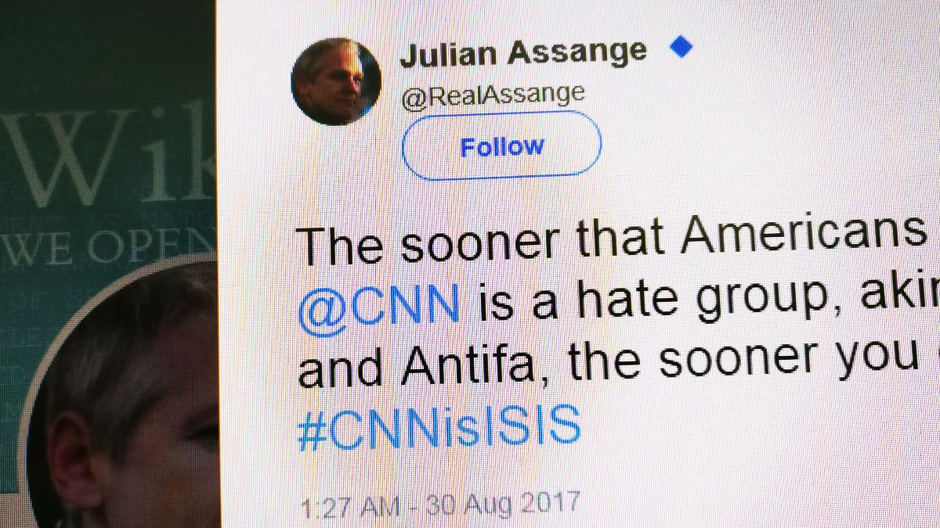This screenshot has height=528, width=940.
Task: Follow the account using the Follow button
Action: [501, 145]
